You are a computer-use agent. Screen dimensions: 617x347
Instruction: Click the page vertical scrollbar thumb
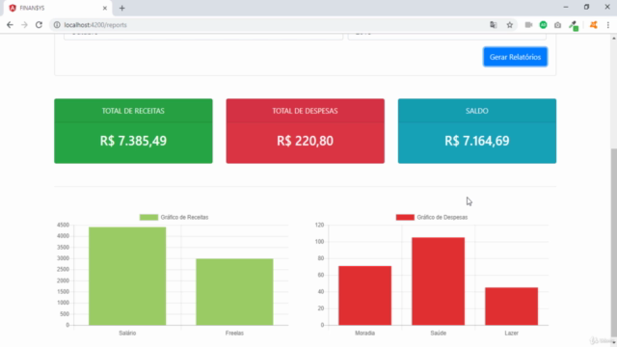coord(614,244)
